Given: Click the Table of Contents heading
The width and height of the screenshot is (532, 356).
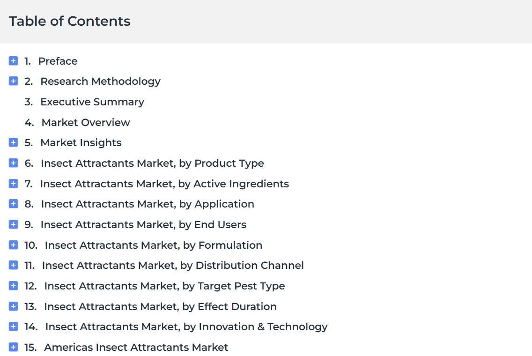Looking at the screenshot, I should point(70,21).
